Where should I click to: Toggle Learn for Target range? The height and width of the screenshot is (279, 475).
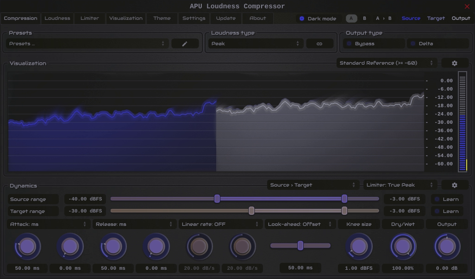click(447, 211)
